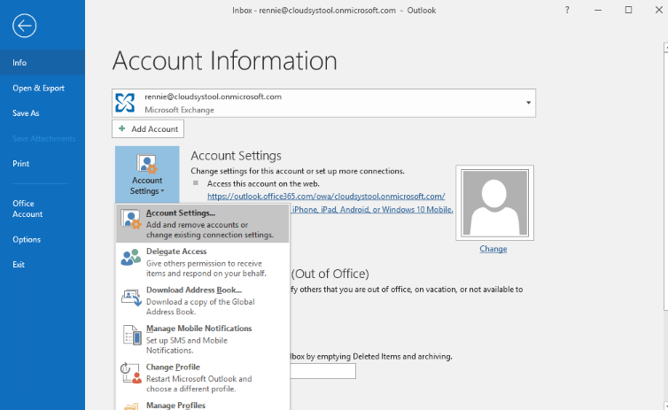Click the Manage Profiles folder icon
Image resolution: width=668 pixels, height=410 pixels.
click(131, 406)
